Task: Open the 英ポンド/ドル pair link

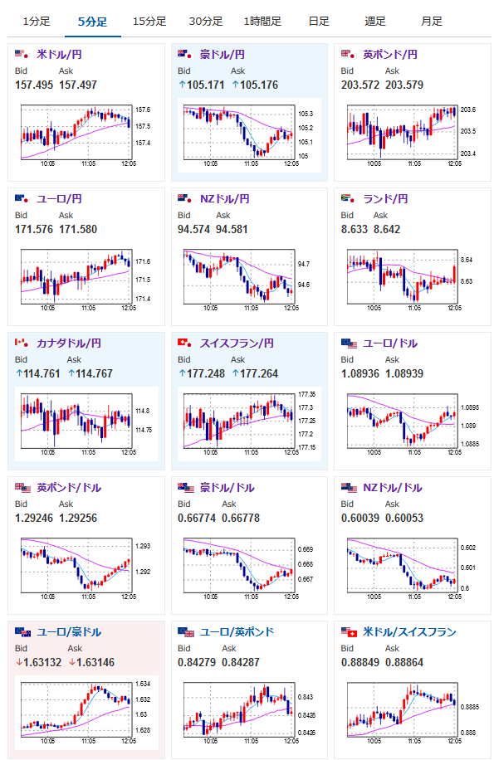Action: (x=69, y=488)
